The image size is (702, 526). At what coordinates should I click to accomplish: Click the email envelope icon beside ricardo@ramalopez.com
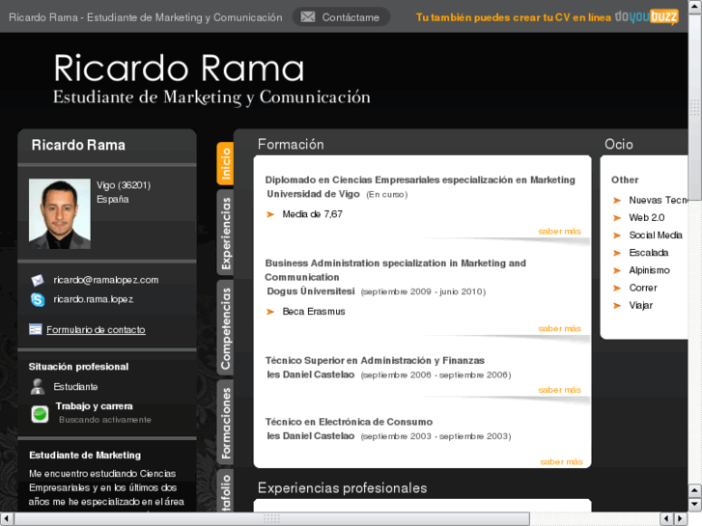point(38,280)
